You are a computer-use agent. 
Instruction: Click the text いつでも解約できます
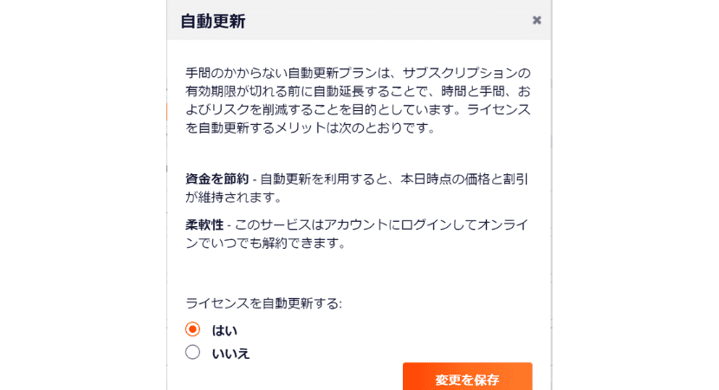(x=277, y=244)
